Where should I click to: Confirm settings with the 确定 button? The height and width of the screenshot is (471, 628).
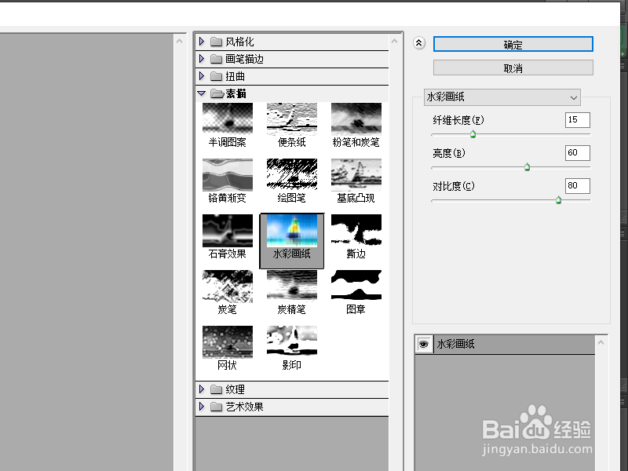pos(513,44)
